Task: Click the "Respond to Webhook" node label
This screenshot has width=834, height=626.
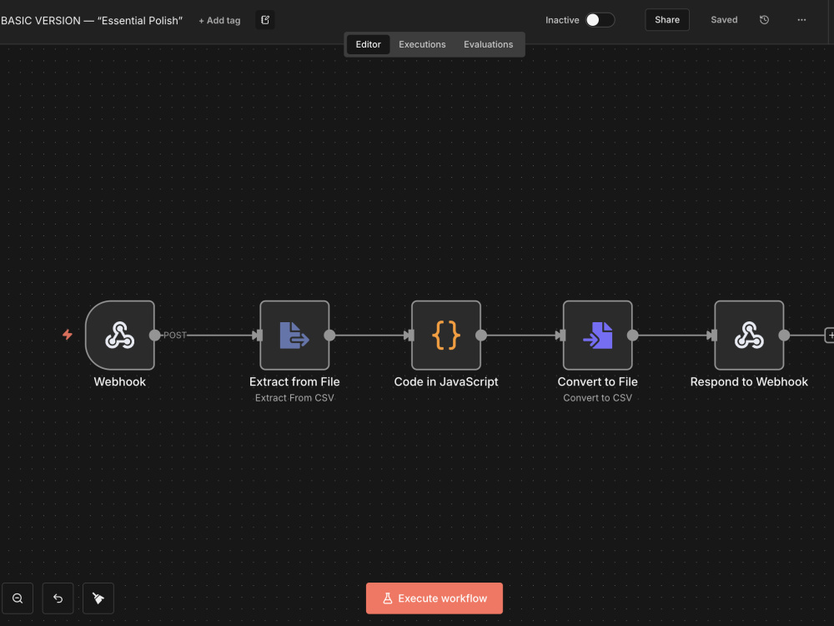Action: tap(749, 381)
